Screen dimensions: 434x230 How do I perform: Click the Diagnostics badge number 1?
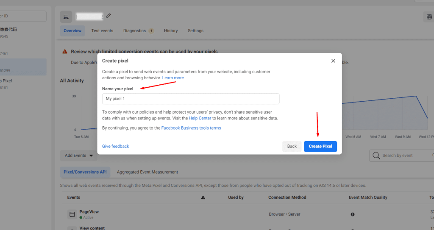point(151,31)
